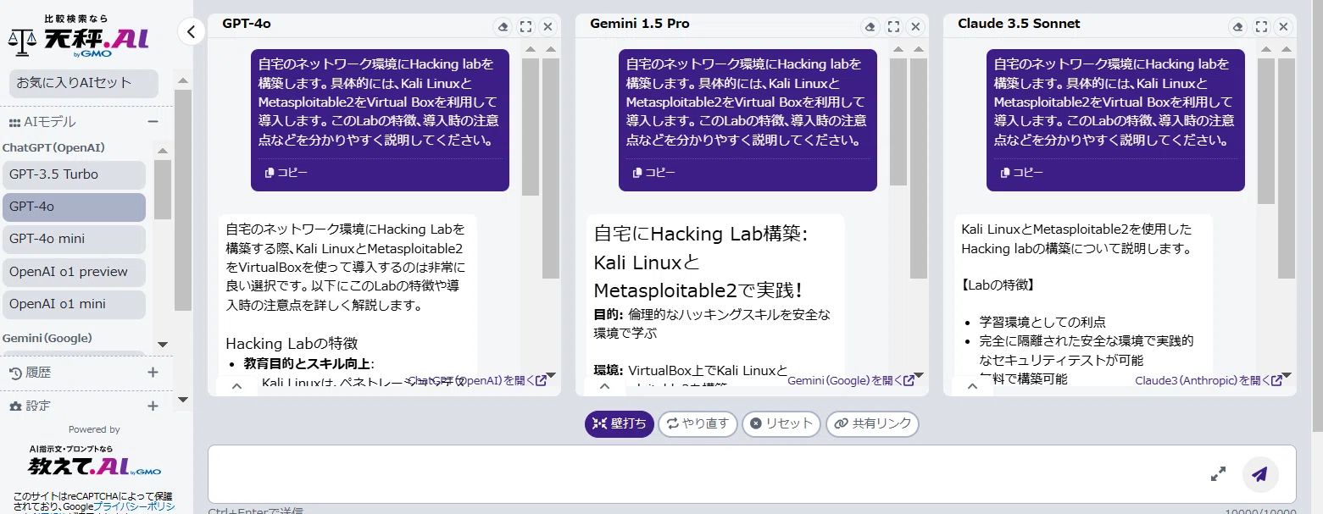Select the OpenAI o1 mini model

tap(73, 304)
